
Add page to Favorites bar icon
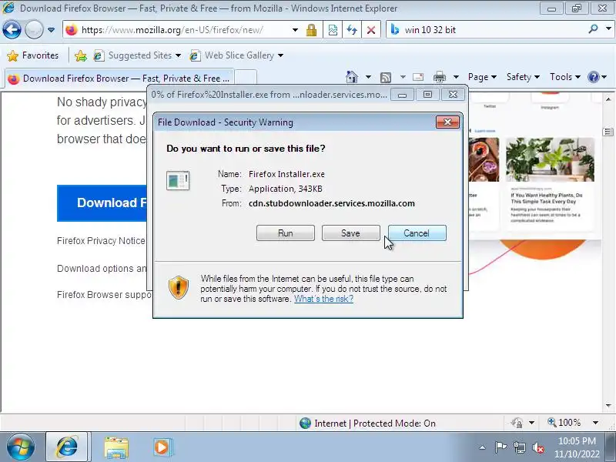pyautogui.click(x=81, y=55)
